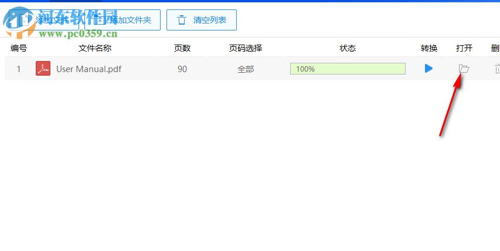
Task: Open output folder icon for User Manual.pdf
Action: pyautogui.click(x=464, y=69)
